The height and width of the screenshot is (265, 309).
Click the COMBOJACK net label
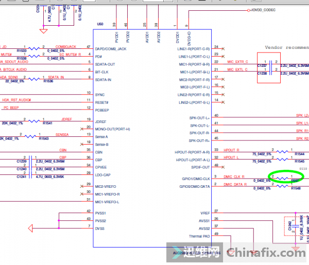pyautogui.click(x=66, y=47)
